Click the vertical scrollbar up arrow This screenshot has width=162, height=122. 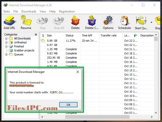click(156, 35)
